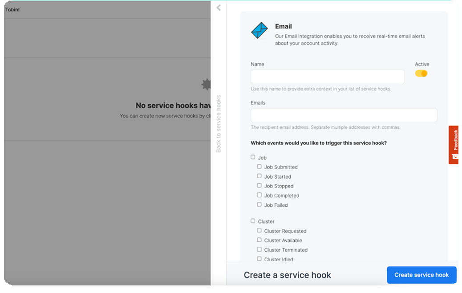
Task: Check the Job Started event
Action: pos(259,176)
